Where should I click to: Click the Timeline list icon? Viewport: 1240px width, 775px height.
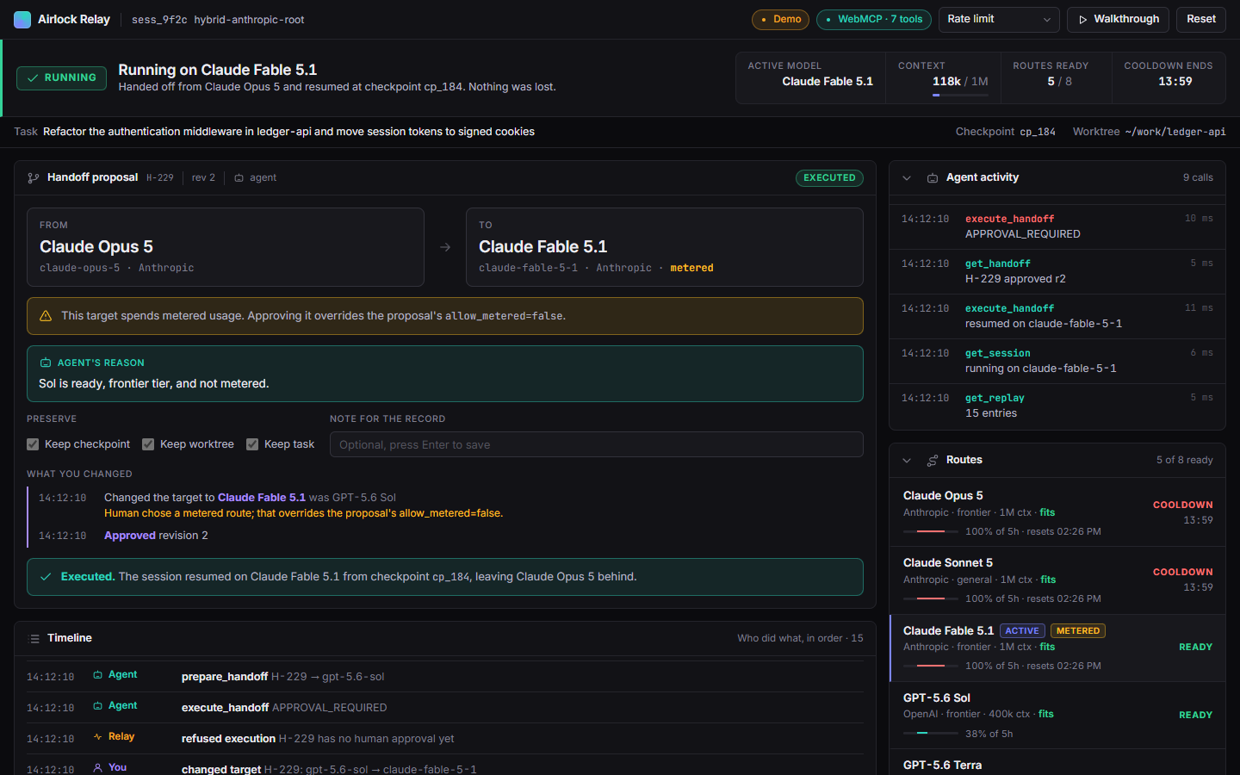[x=34, y=638]
